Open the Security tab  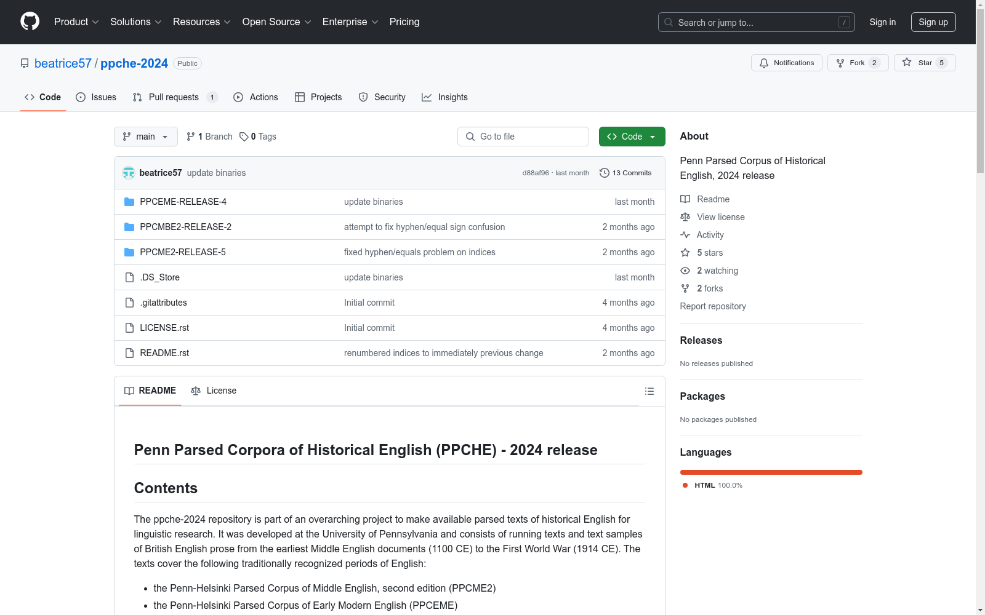382,97
